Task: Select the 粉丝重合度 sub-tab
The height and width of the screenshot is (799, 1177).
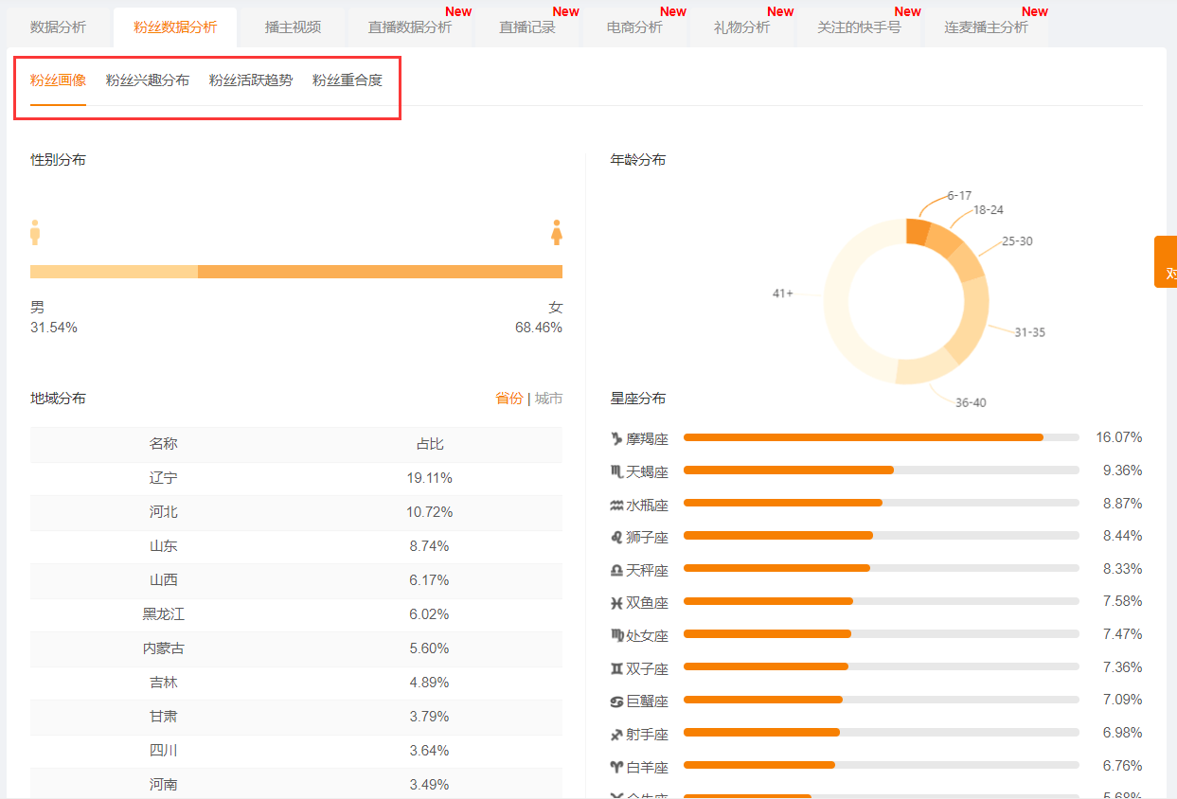Action: 347,80
